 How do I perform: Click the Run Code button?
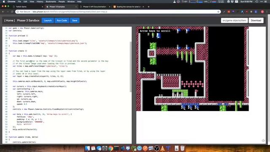click(62, 21)
